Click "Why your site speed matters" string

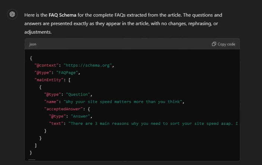[x=123, y=102]
